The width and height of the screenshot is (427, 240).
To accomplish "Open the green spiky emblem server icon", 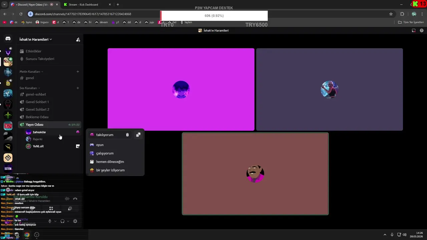I will coord(8,115).
